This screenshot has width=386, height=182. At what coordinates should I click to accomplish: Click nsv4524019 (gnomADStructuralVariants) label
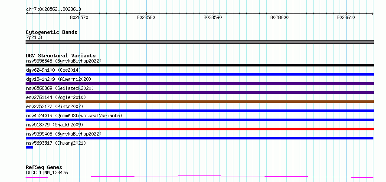pyautogui.click(x=74, y=116)
